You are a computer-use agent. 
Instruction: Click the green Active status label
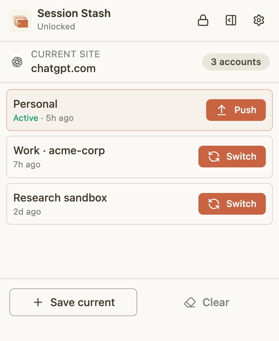(x=26, y=118)
